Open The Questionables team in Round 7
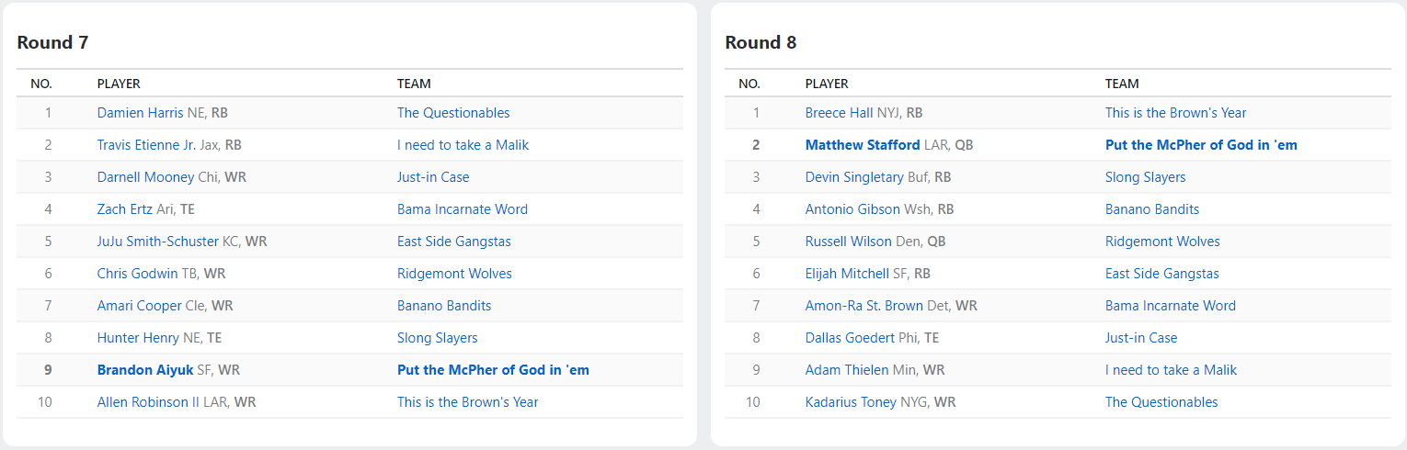 click(x=453, y=113)
